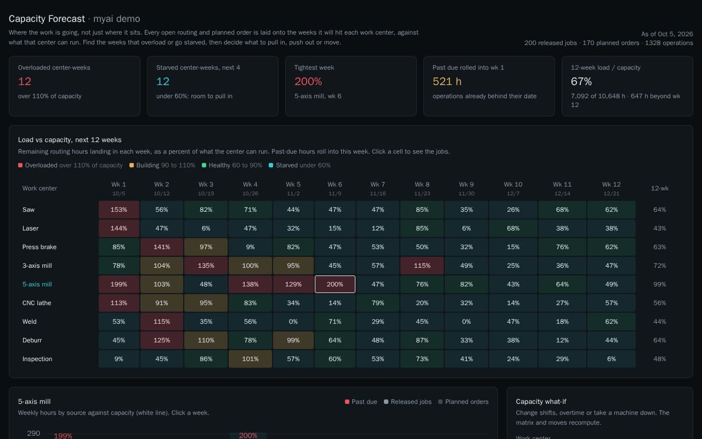Open the 3-axis mill Wk 3 cell 135%
The height and width of the screenshot is (439, 702).
[x=206, y=266]
